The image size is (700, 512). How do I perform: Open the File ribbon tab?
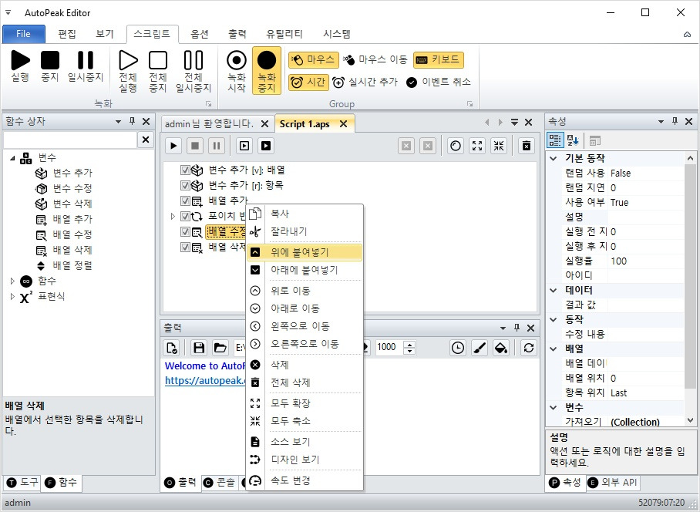point(24,34)
